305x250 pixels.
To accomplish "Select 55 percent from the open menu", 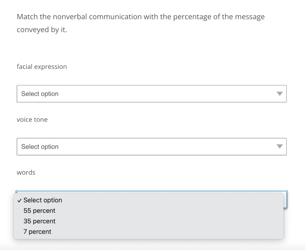I will click(39, 211).
